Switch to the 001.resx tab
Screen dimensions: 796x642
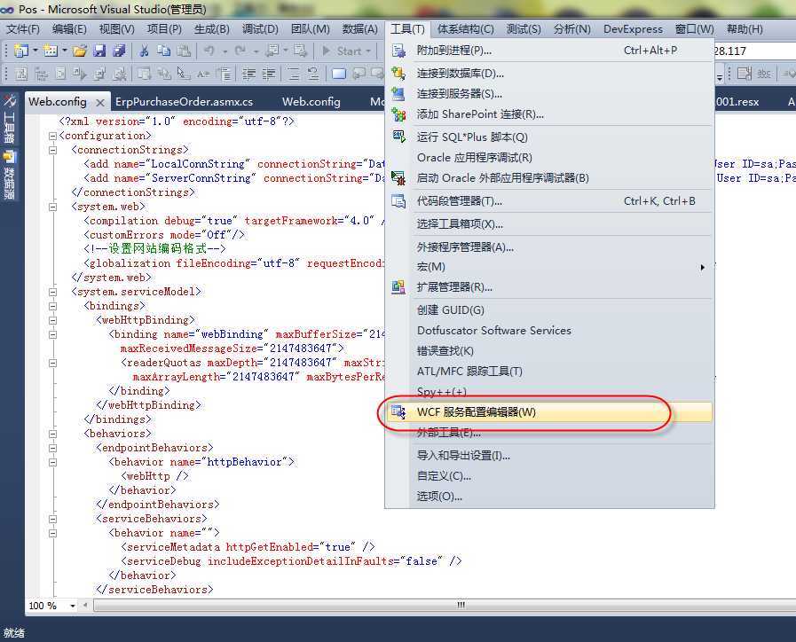click(x=737, y=102)
